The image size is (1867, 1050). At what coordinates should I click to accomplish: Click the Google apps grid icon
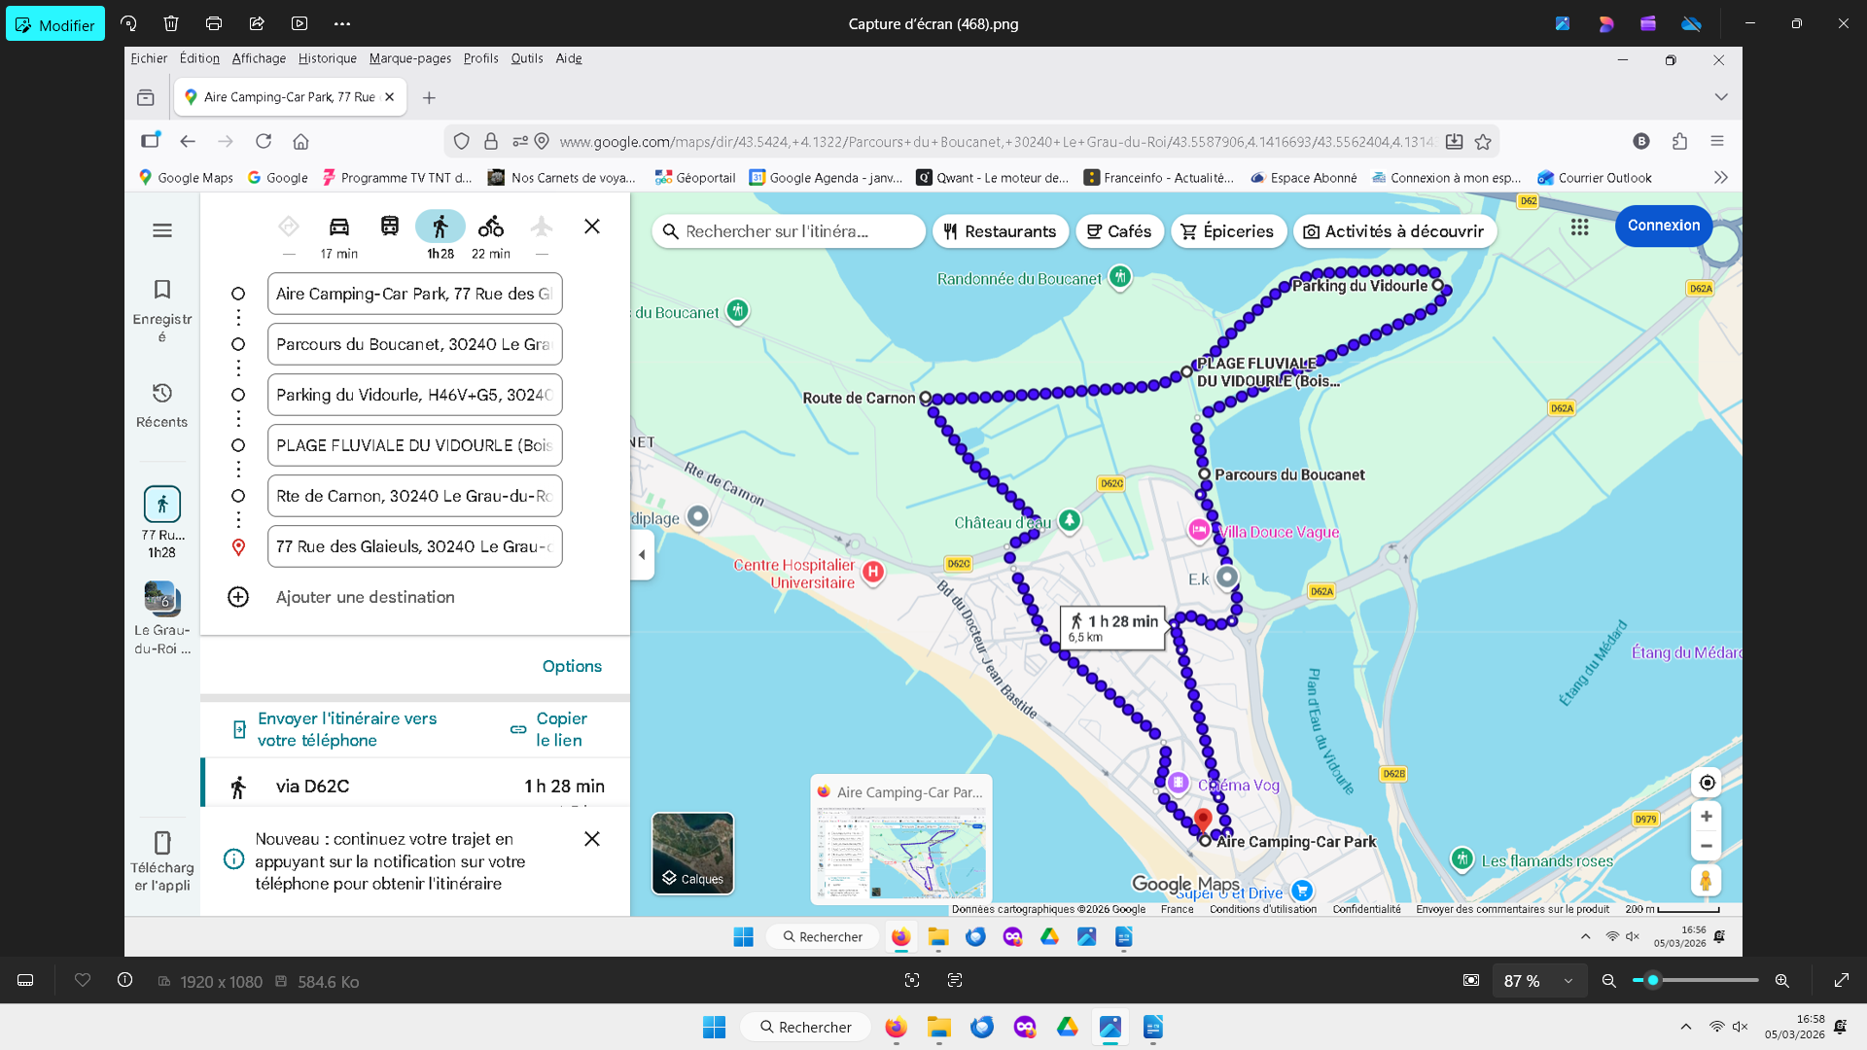tap(1579, 227)
